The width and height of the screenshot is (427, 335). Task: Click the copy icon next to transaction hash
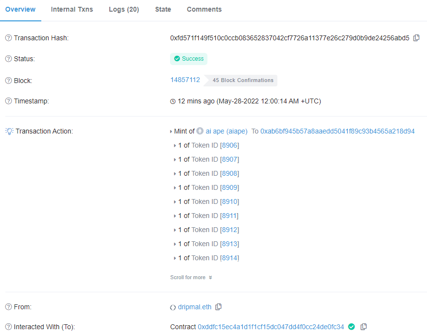click(416, 37)
